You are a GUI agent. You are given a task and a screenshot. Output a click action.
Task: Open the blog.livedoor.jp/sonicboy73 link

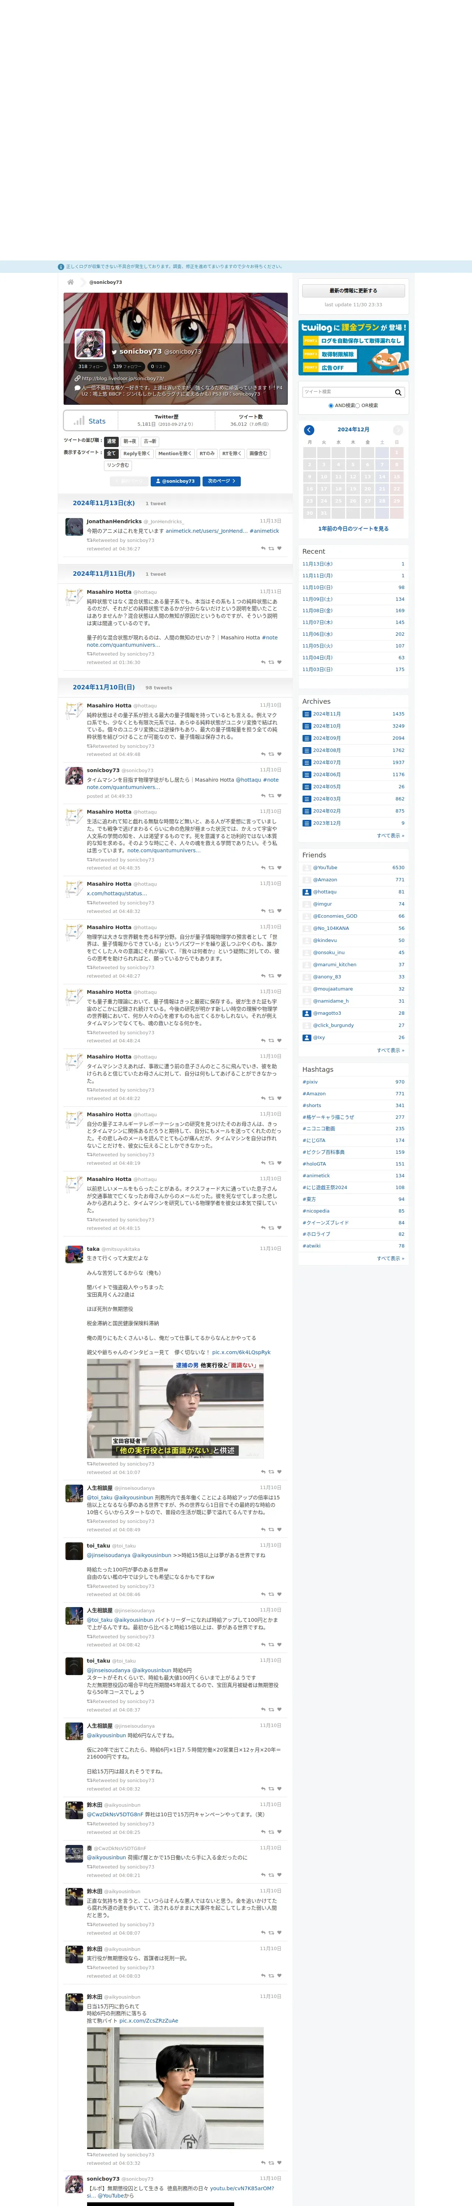pyautogui.click(x=122, y=379)
